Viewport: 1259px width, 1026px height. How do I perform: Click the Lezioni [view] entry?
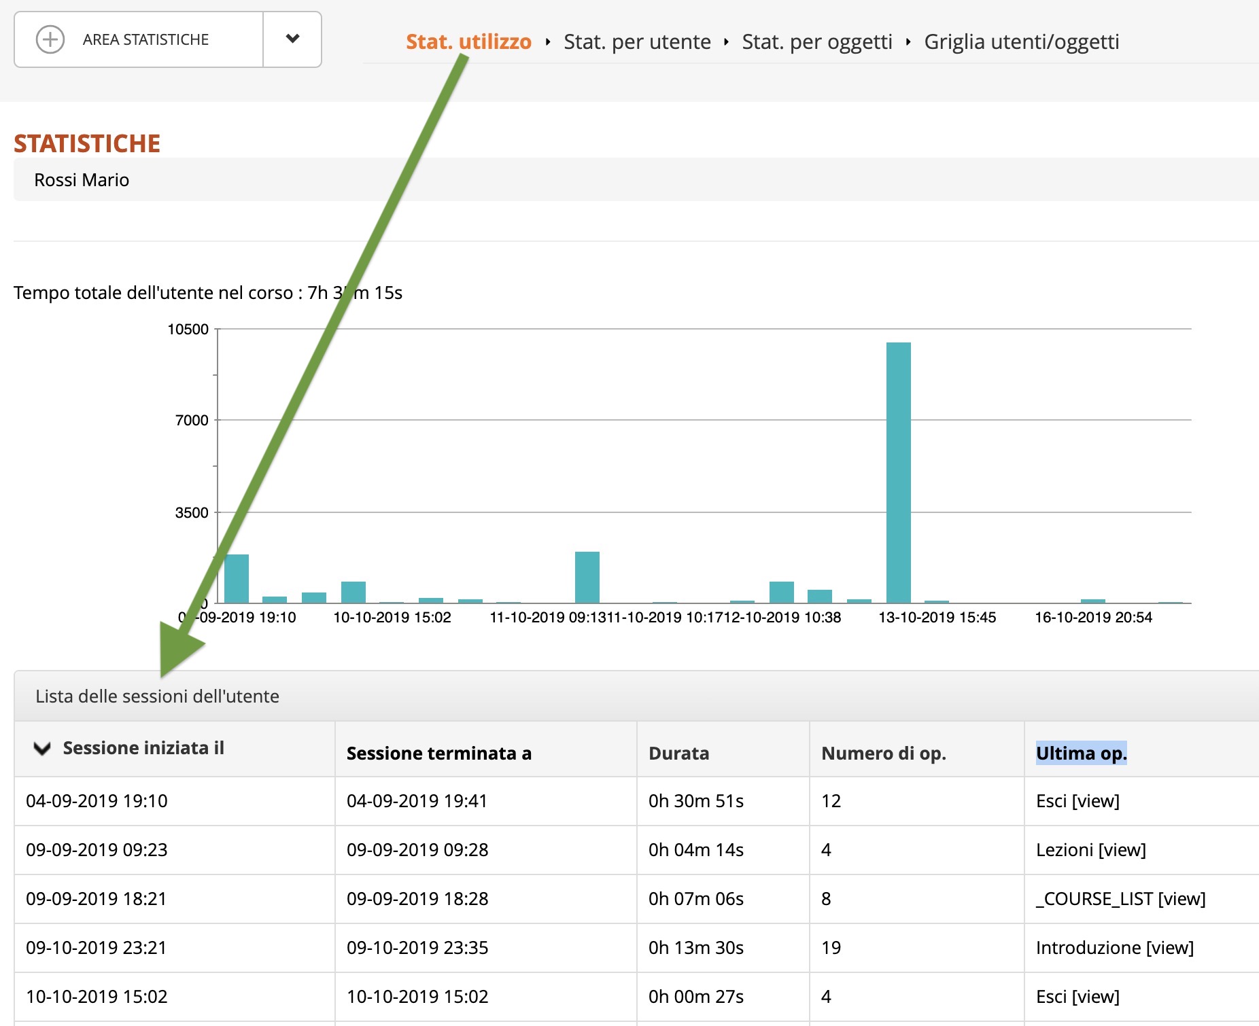[1090, 850]
